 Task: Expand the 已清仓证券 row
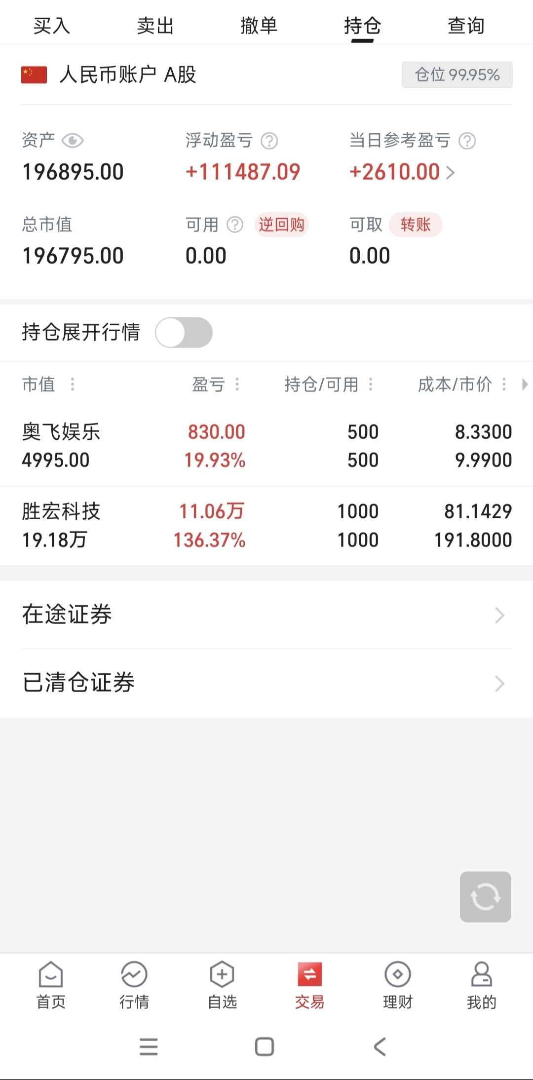click(x=266, y=683)
